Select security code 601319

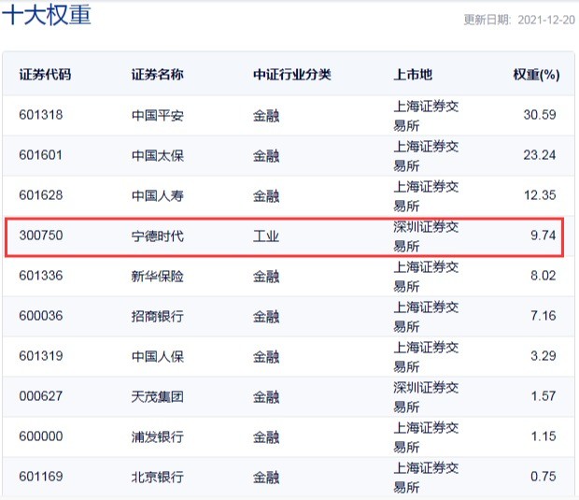pyautogui.click(x=41, y=357)
